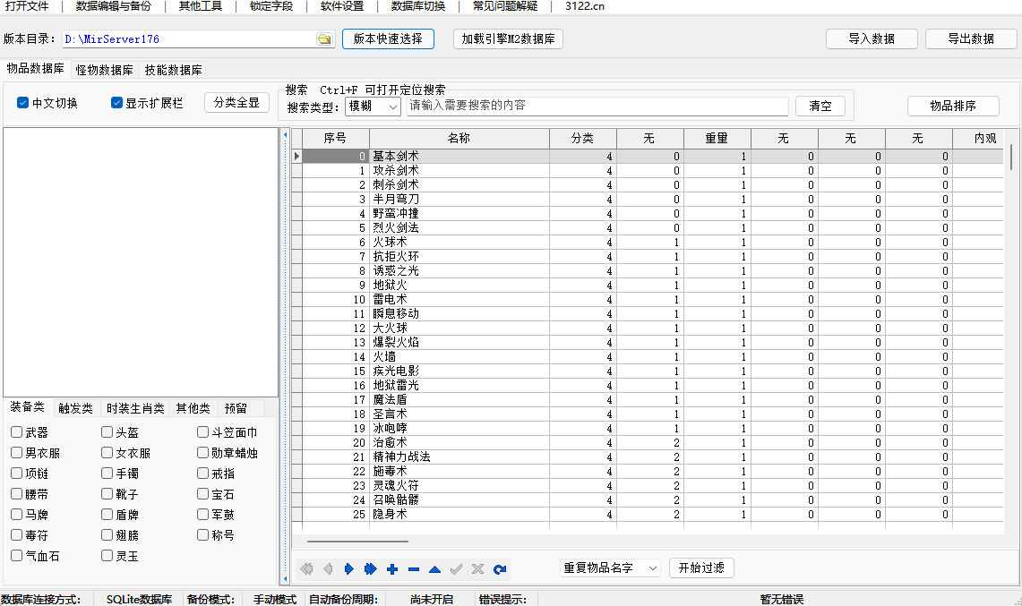Screen dimensions: 1022x606
Task: Uncheck the 中文切换 checkbox
Action: click(23, 103)
